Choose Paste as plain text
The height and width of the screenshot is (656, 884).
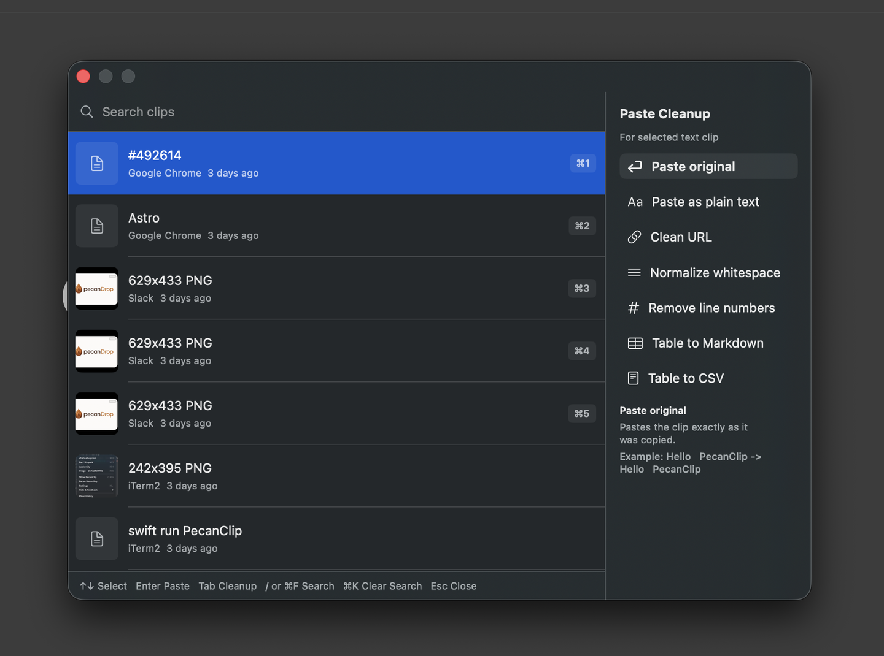pyautogui.click(x=708, y=202)
